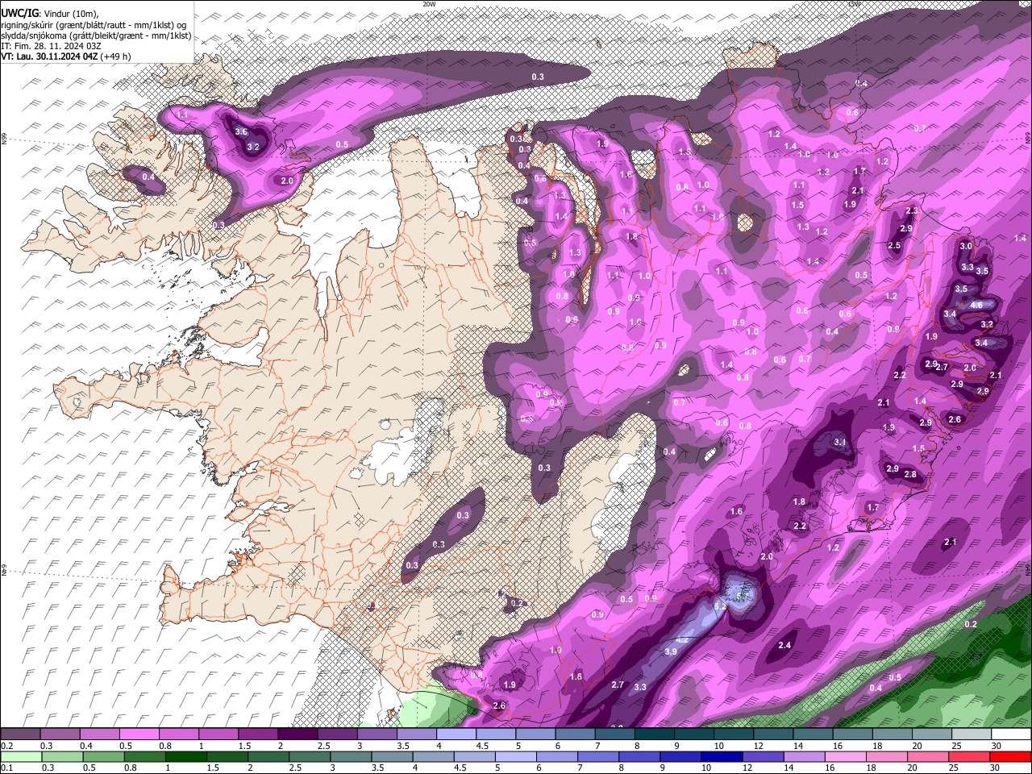
Task: Click the '2.4' value in the southeast
Action: [x=784, y=645]
